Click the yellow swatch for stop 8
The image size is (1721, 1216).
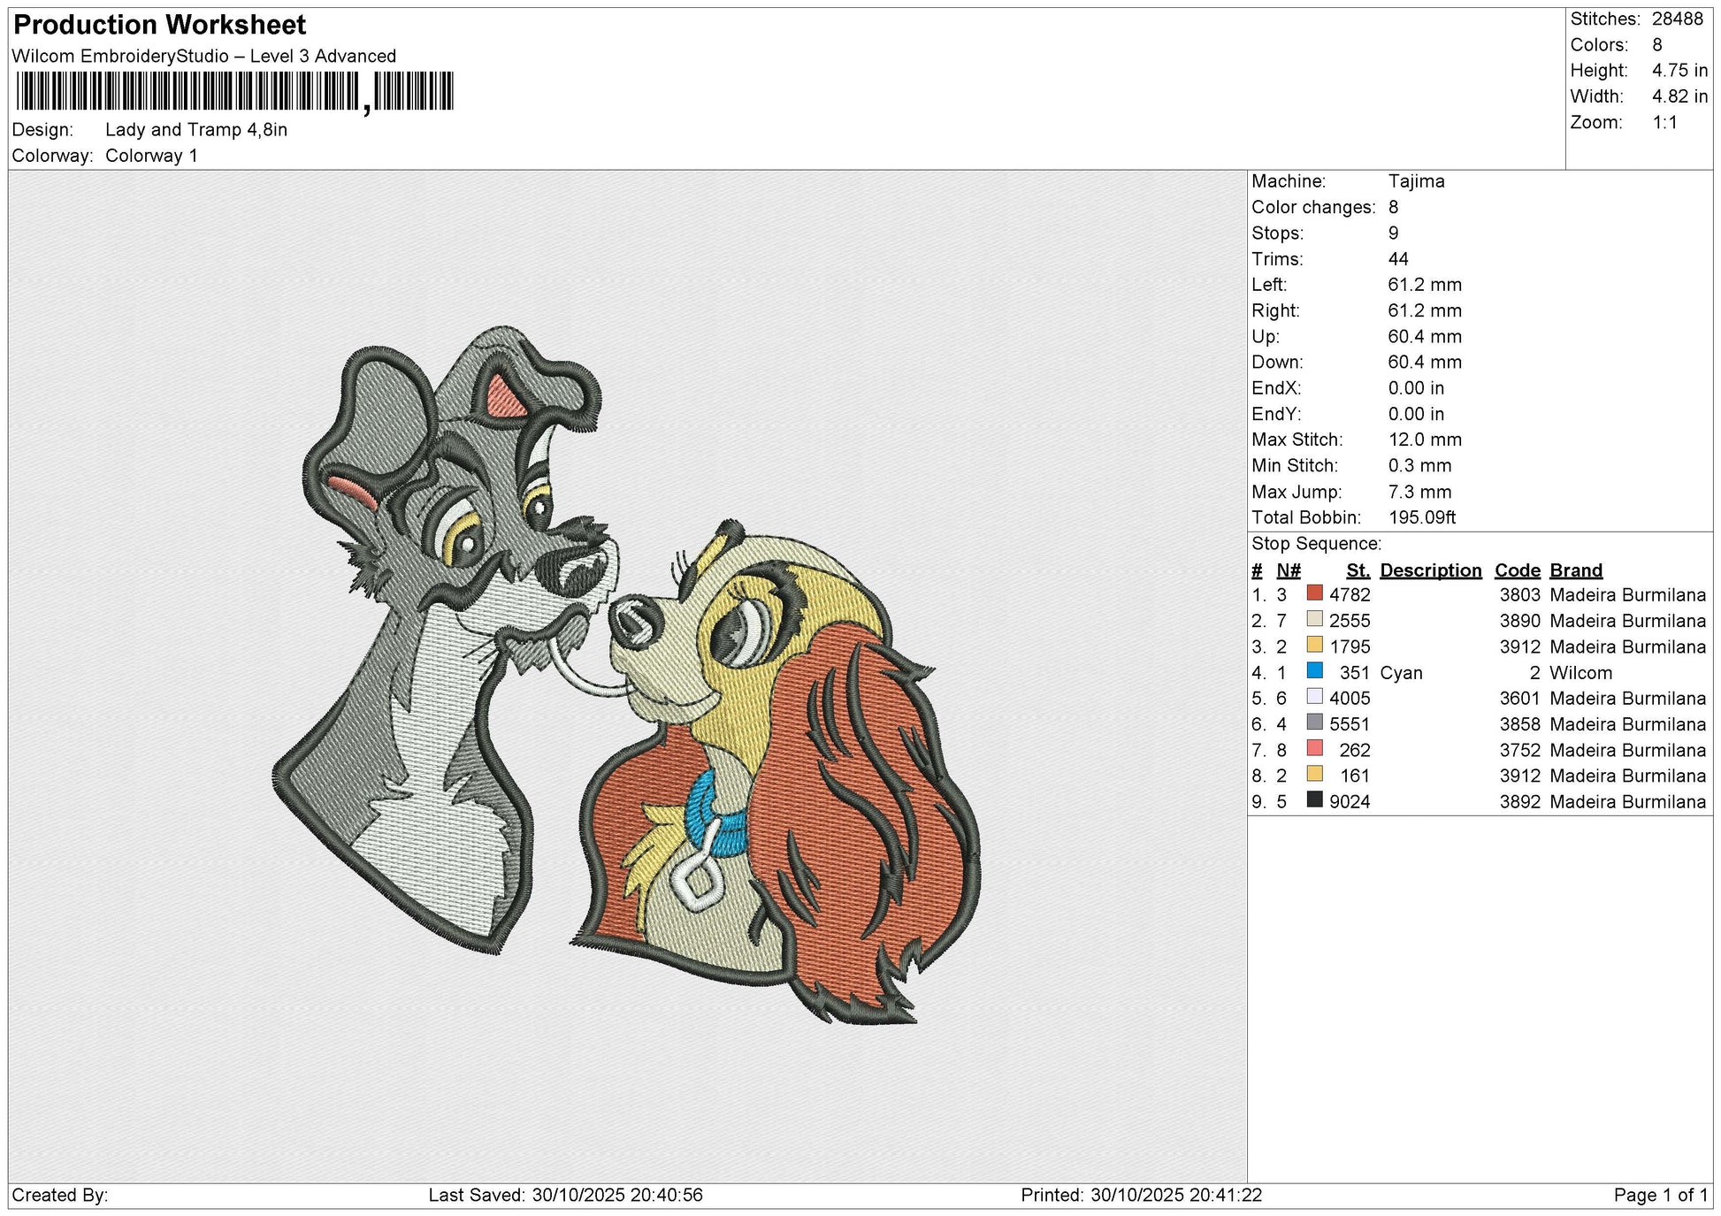coord(1315,774)
